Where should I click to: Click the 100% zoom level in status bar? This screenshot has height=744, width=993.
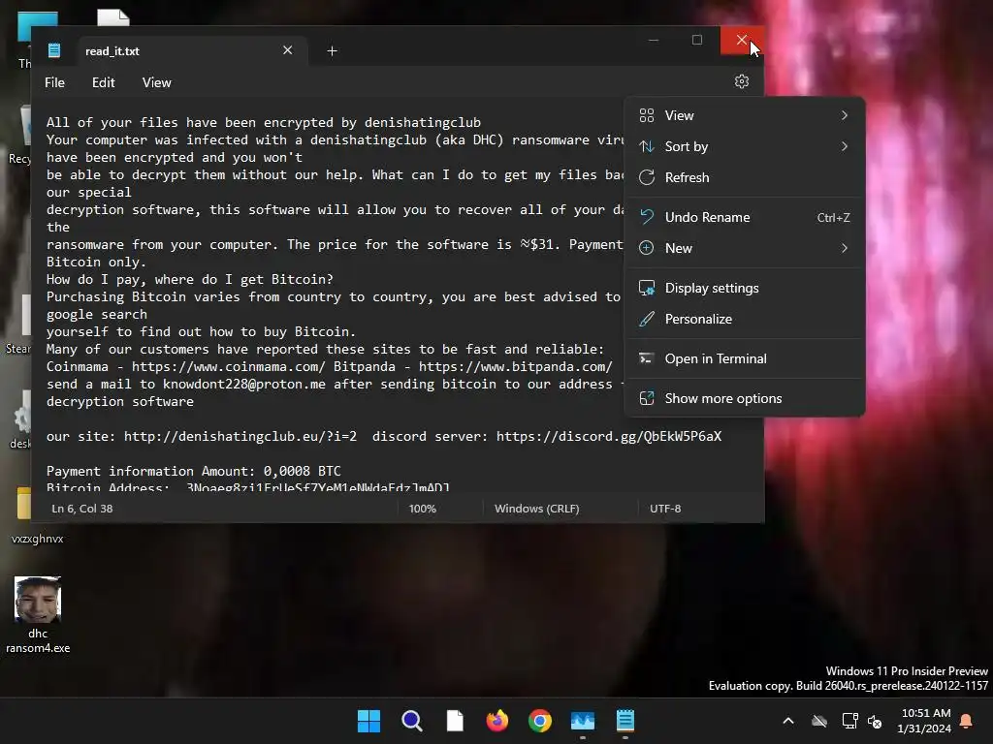click(x=423, y=509)
